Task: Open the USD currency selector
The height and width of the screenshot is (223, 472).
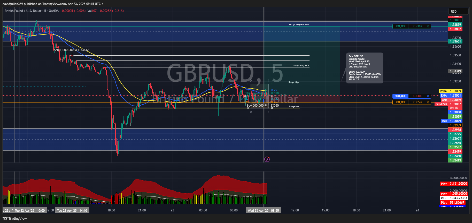Action: point(458,11)
